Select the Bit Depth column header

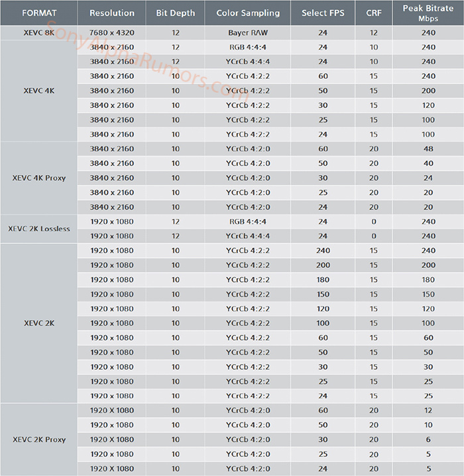tap(175, 13)
